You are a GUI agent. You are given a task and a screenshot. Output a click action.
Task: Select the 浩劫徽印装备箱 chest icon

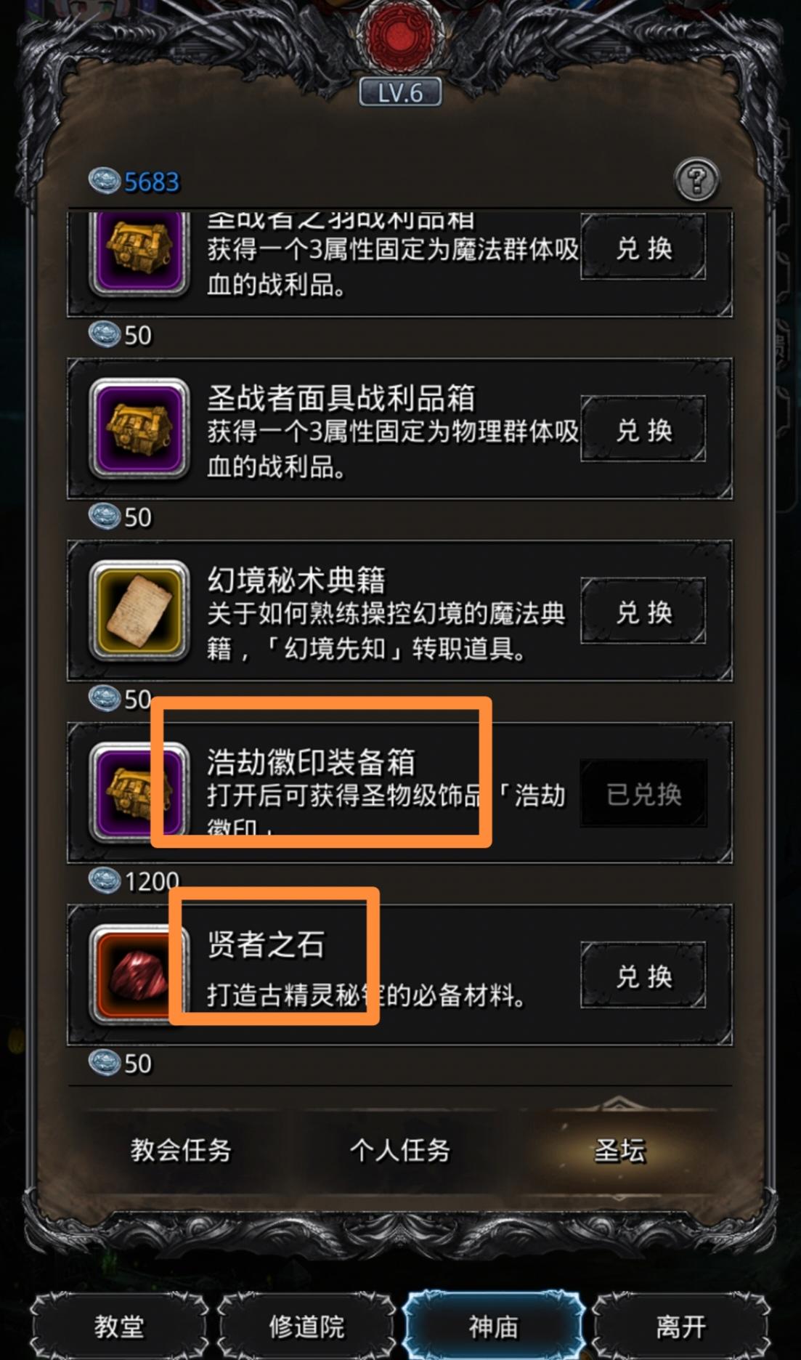(139, 793)
